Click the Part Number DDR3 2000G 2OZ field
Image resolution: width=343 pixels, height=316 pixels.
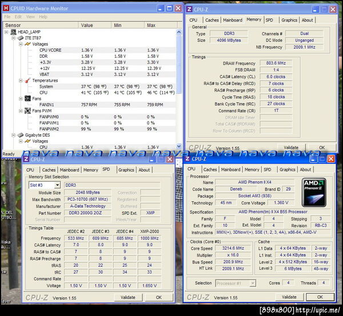[87, 213]
